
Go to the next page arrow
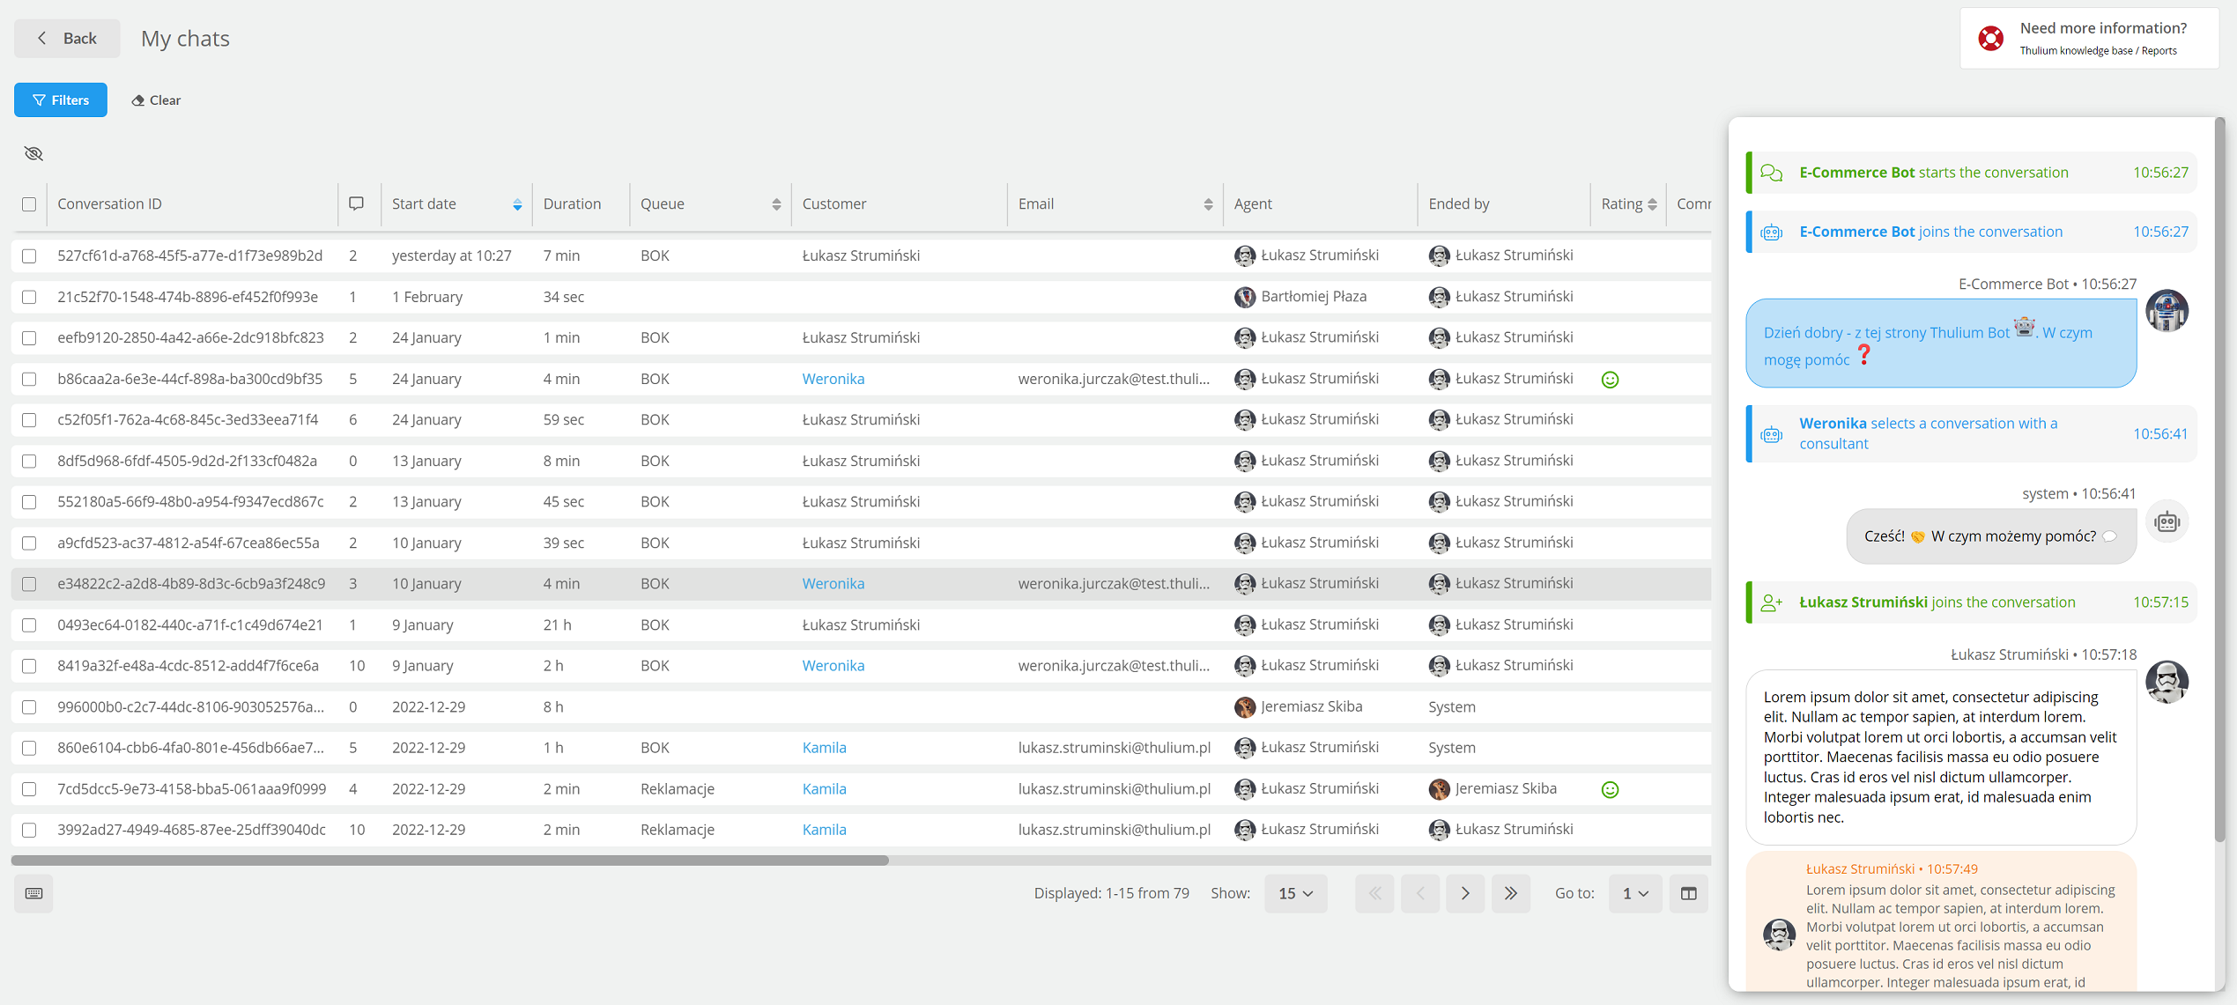pyautogui.click(x=1465, y=893)
